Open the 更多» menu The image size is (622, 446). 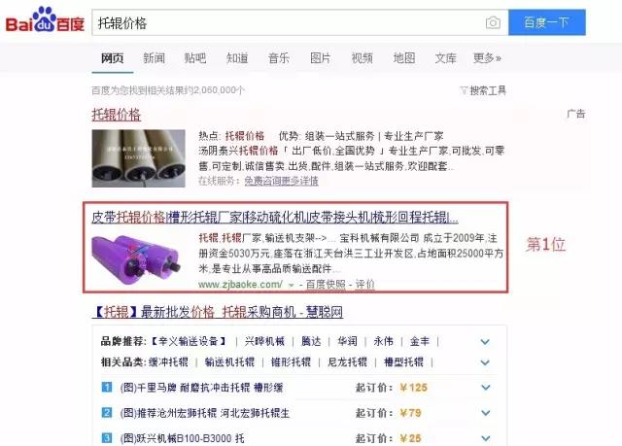pyautogui.click(x=487, y=58)
